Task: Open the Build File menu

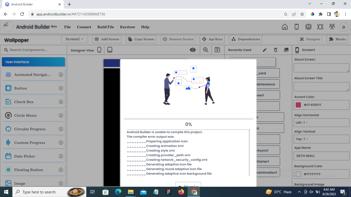Action: point(106,27)
